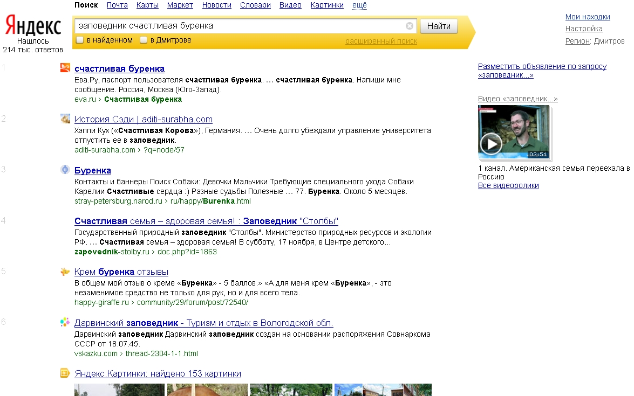The image size is (634, 396).
Task: Enable the 'в найденном' checkbox
Action: [80, 40]
